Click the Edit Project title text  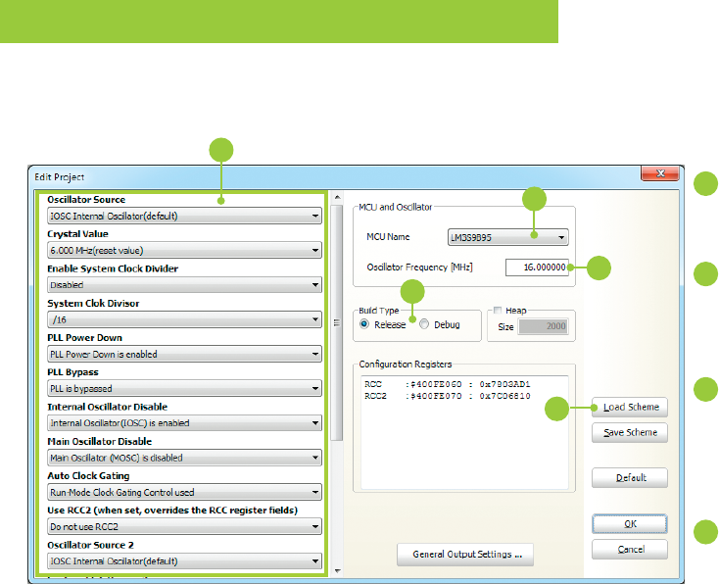click(59, 177)
